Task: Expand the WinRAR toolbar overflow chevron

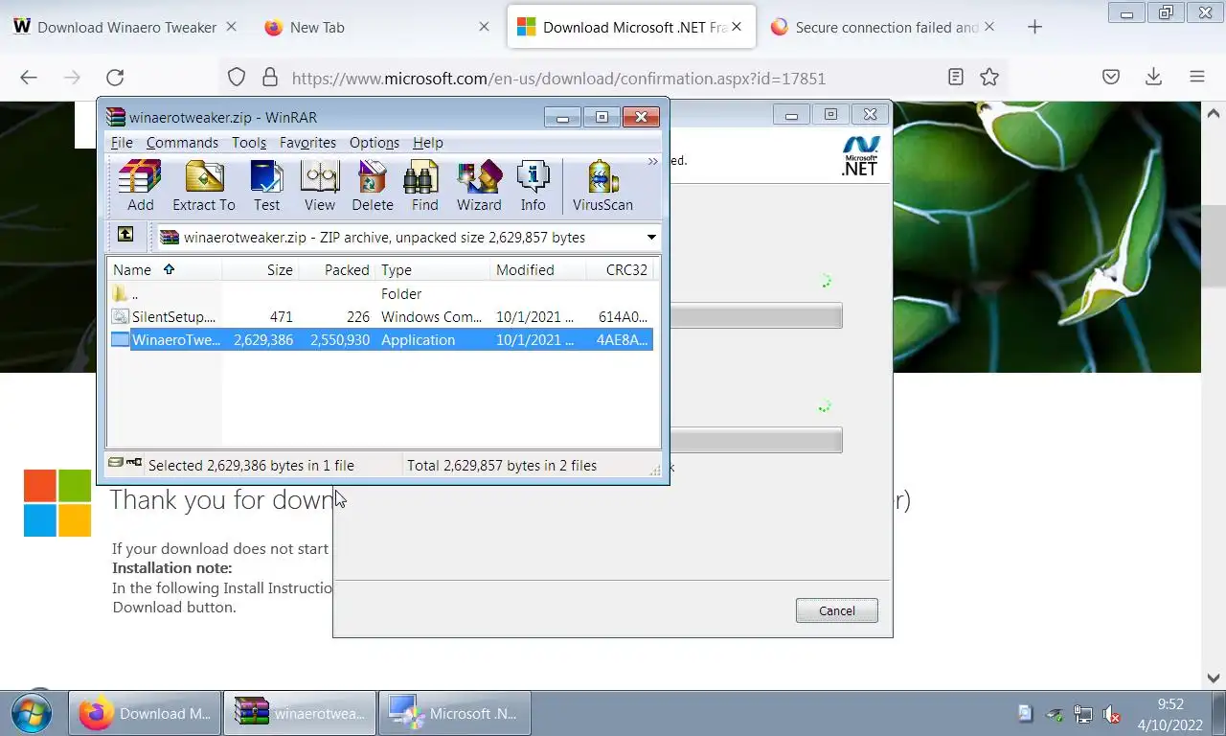Action: [652, 162]
